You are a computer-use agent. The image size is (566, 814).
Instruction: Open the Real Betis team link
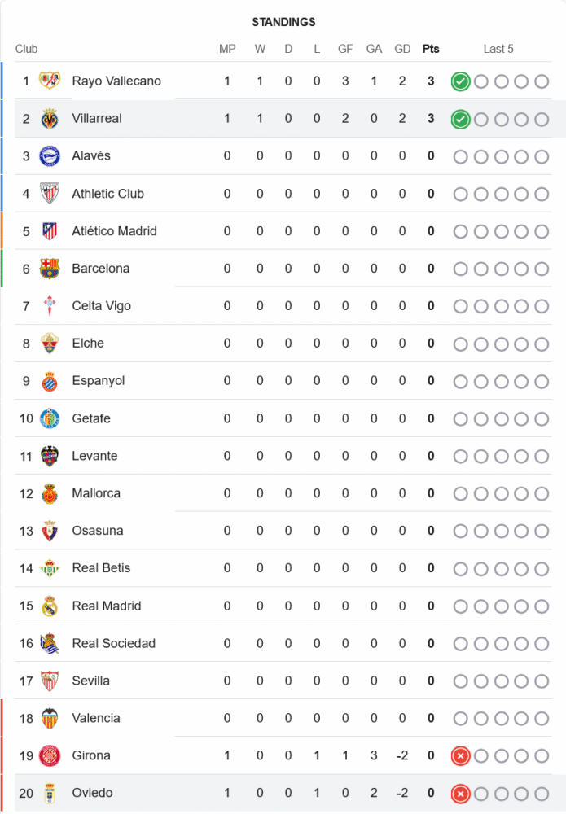coord(101,568)
